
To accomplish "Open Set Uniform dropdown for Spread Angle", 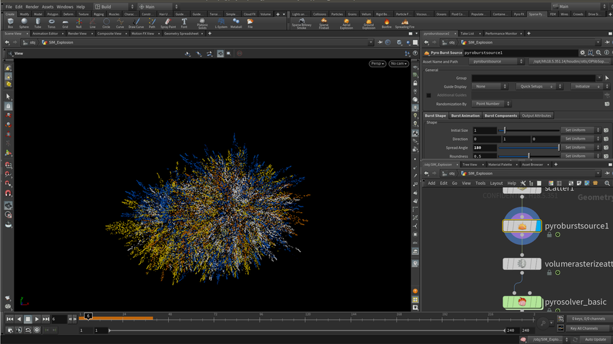I will tap(580, 148).
